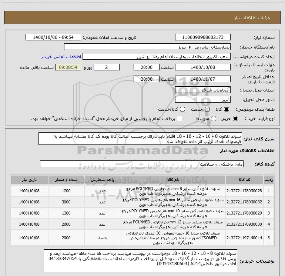The height and width of the screenshot is (276, 285).
Task: Click the size 12 mm POLYMED product name
Action: 173,225
